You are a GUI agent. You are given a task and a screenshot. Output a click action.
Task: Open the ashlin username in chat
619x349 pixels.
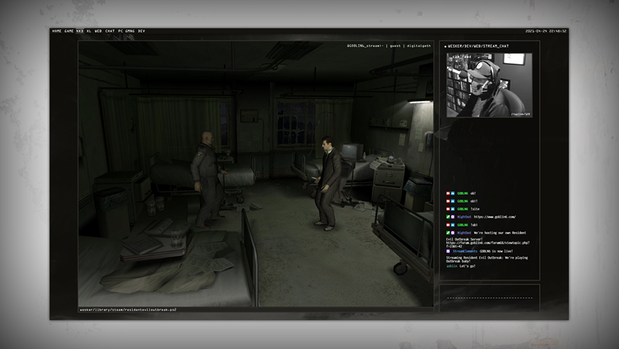point(452,266)
